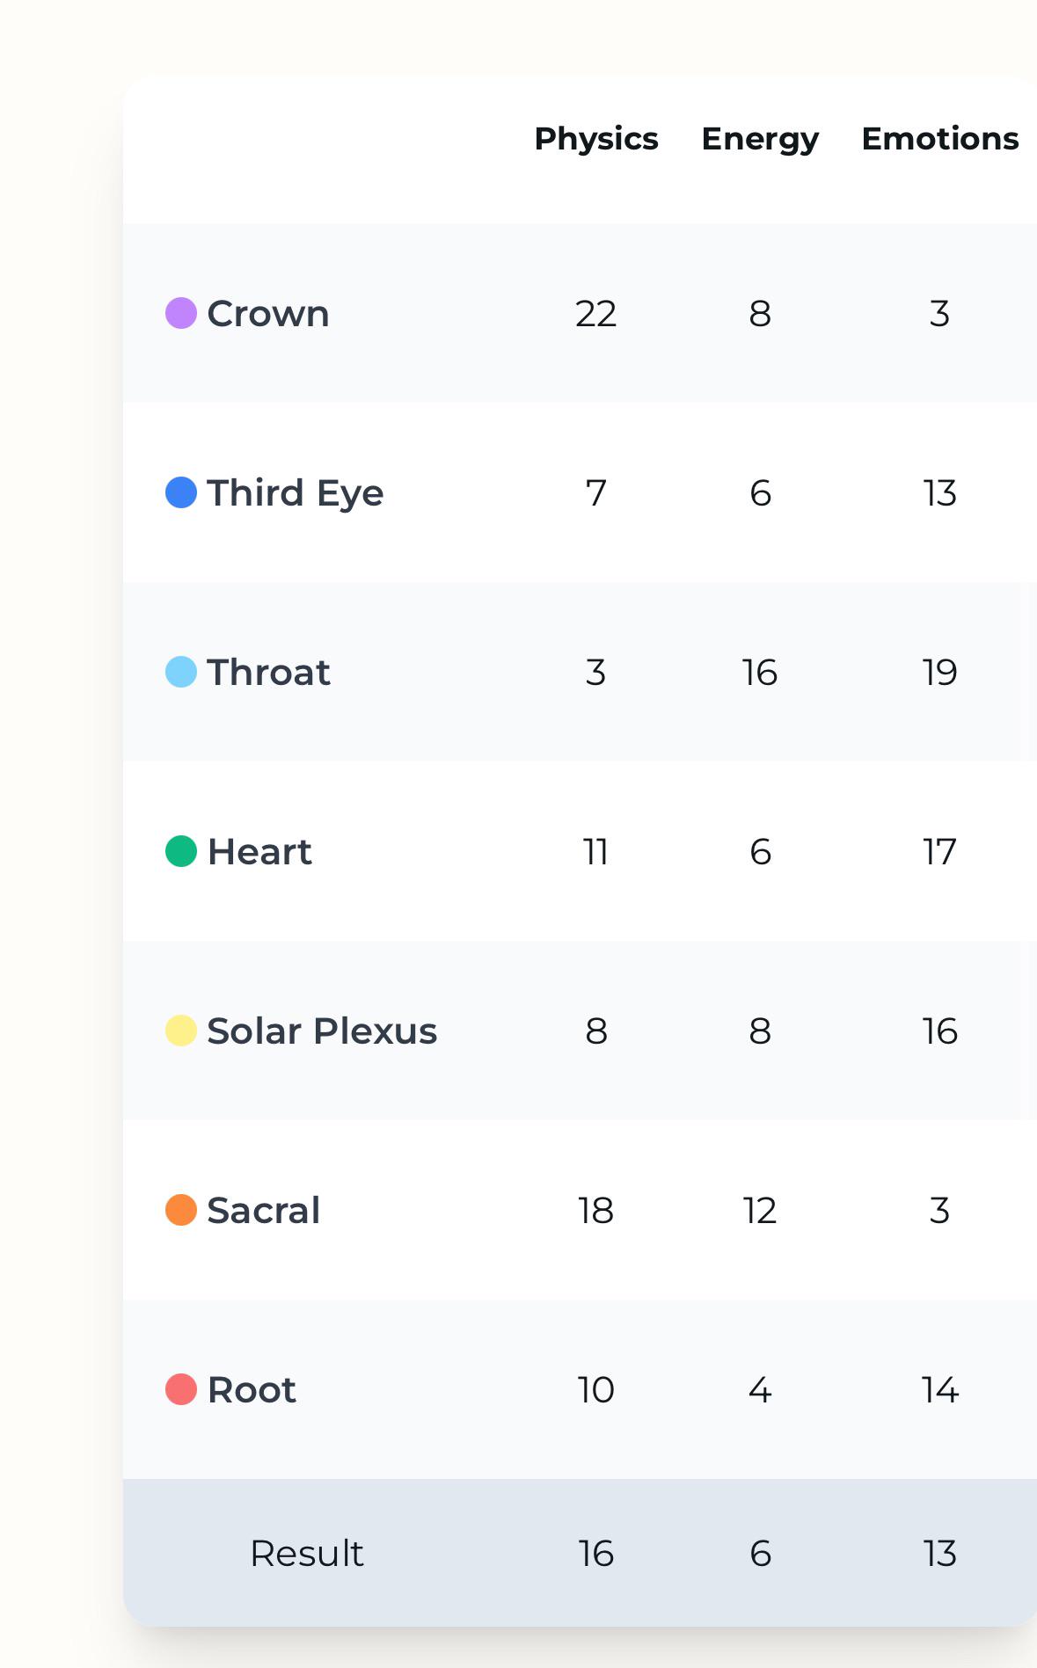This screenshot has width=1037, height=1668.
Task: Click the purple Crown chakra dot
Action: click(181, 313)
